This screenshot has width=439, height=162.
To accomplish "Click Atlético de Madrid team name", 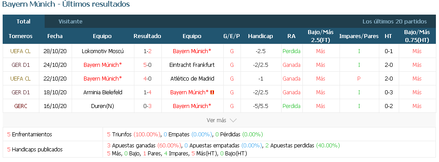I will click(192, 79).
